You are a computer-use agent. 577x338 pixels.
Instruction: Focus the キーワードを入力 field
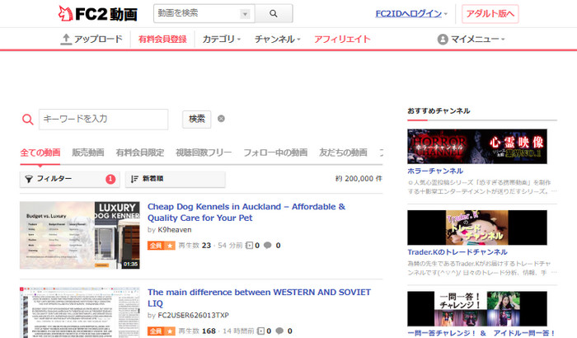point(103,119)
